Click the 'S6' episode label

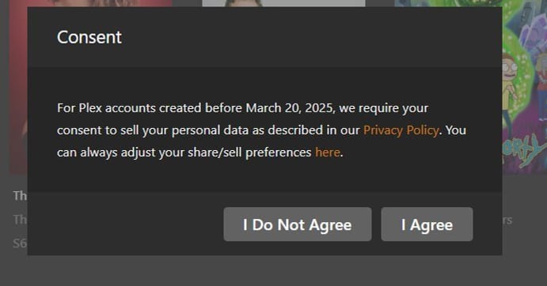20,243
